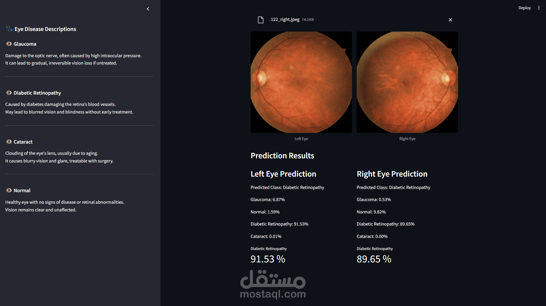Open the Left Eye fundus image
Image resolution: width=546 pixels, height=306 pixels.
click(x=301, y=82)
